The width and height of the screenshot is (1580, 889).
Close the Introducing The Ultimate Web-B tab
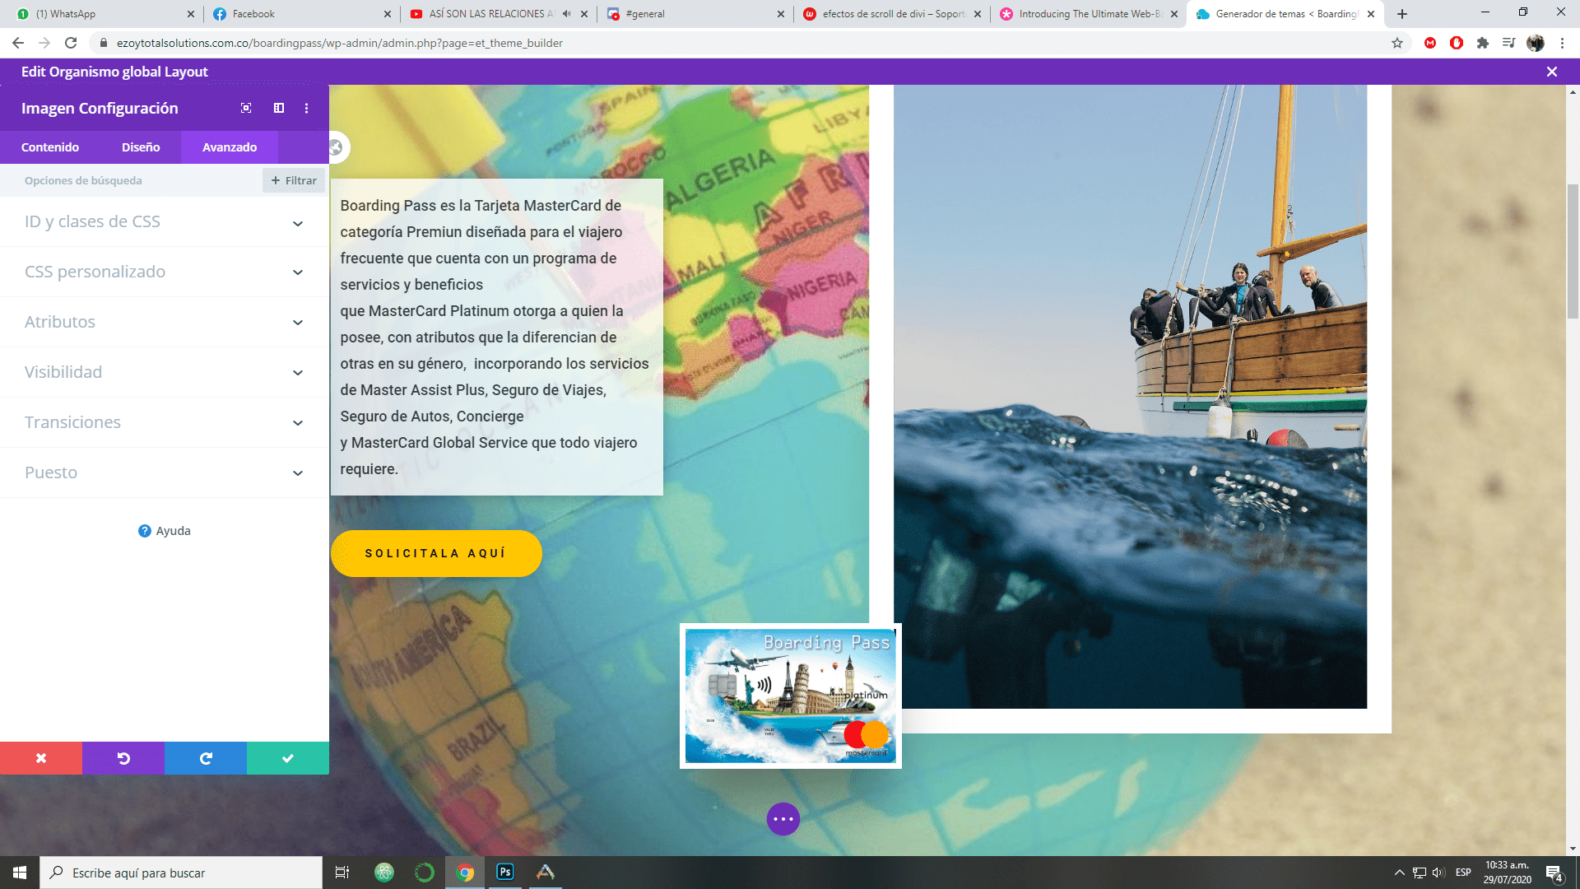[1174, 14]
